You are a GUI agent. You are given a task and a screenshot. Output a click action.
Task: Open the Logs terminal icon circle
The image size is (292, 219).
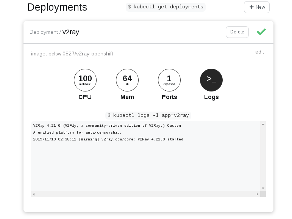(x=211, y=80)
